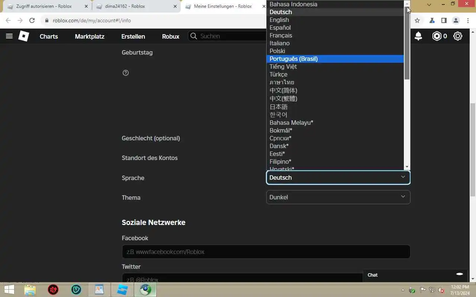Open the Chrome profile avatar icon
This screenshot has height=297, width=476.
(456, 20)
